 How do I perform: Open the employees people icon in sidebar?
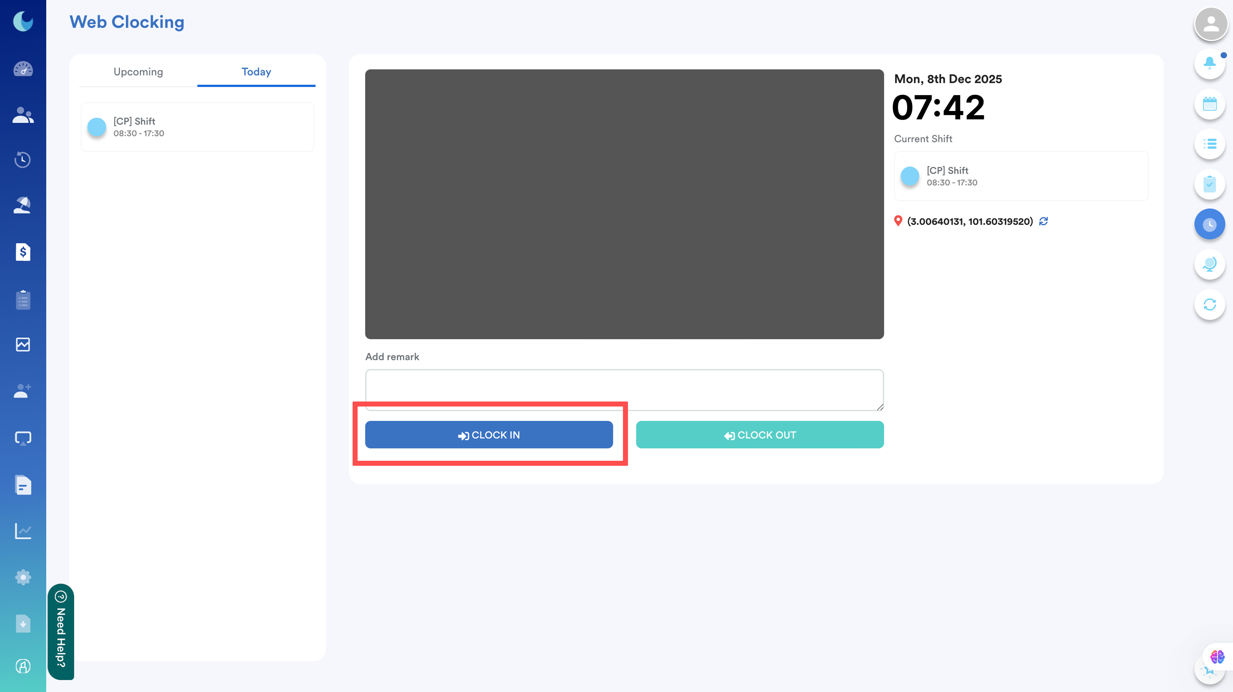[23, 115]
